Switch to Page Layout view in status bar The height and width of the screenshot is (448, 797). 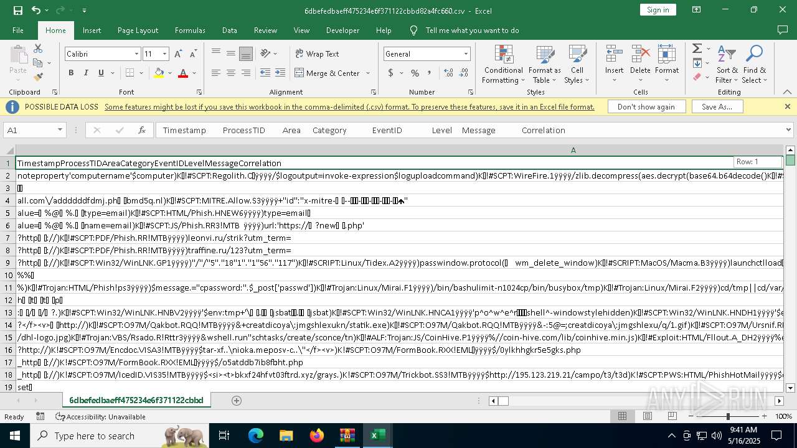[x=647, y=416]
